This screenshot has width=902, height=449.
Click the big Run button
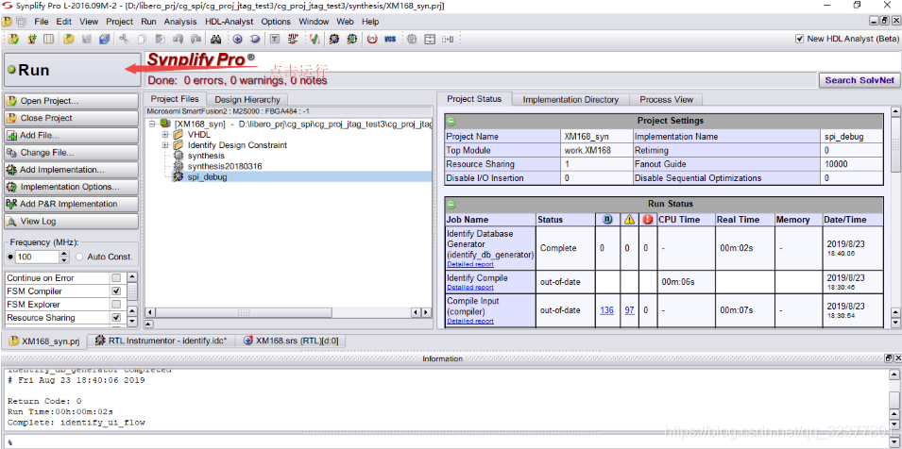[x=72, y=70]
